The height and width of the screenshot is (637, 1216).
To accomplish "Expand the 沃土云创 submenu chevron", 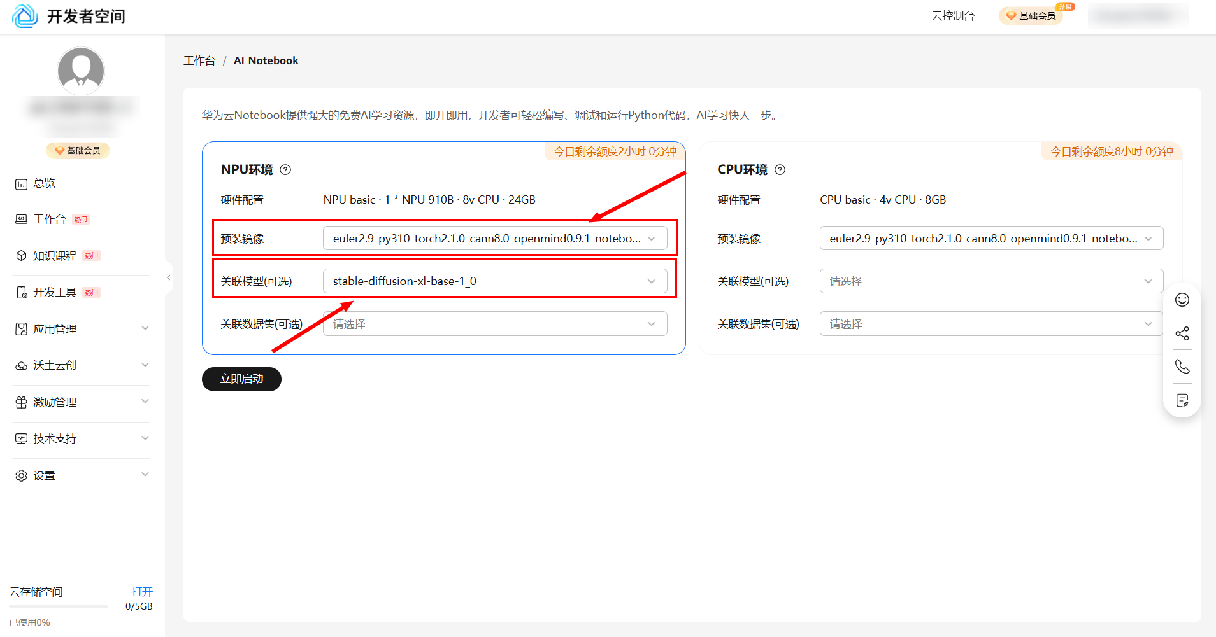I will click(x=145, y=365).
